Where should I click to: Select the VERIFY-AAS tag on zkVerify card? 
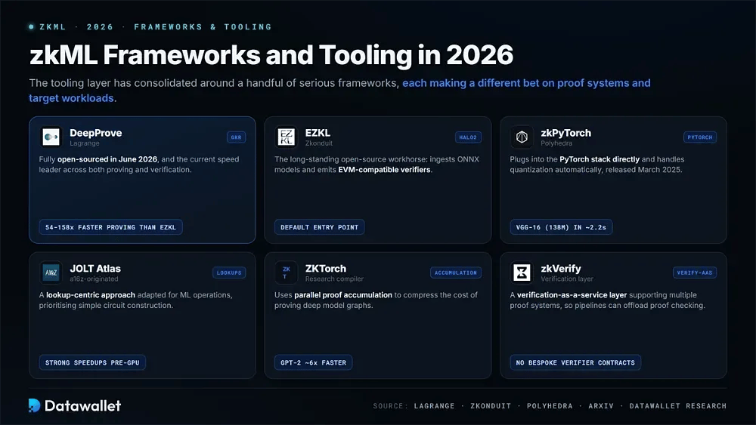click(694, 273)
